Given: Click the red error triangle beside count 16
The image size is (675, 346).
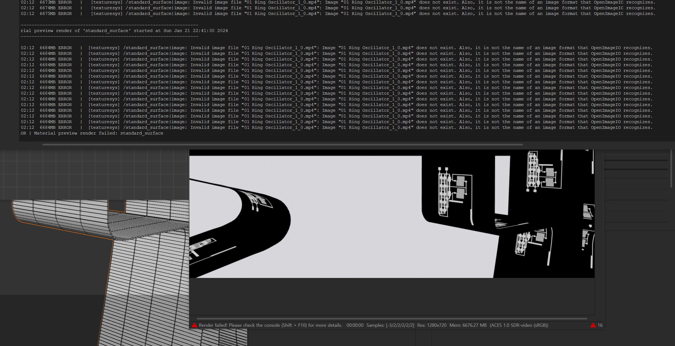Looking at the screenshot, I should pos(593,325).
